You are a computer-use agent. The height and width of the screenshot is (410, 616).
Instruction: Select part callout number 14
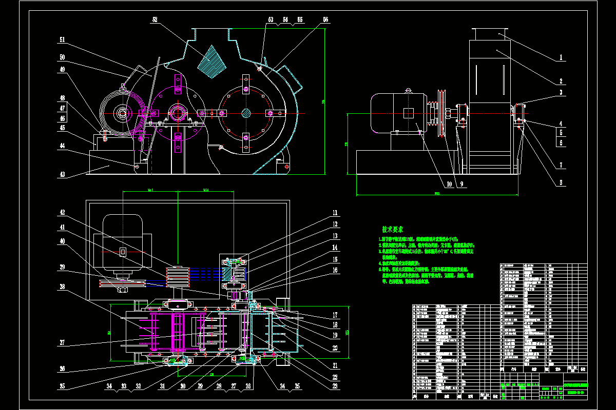click(335, 248)
